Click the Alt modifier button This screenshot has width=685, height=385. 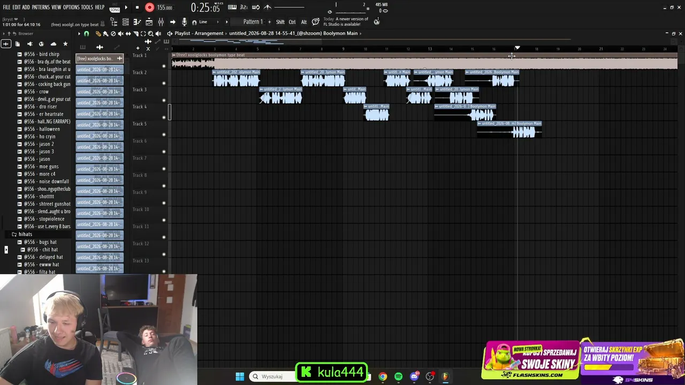tap(304, 22)
